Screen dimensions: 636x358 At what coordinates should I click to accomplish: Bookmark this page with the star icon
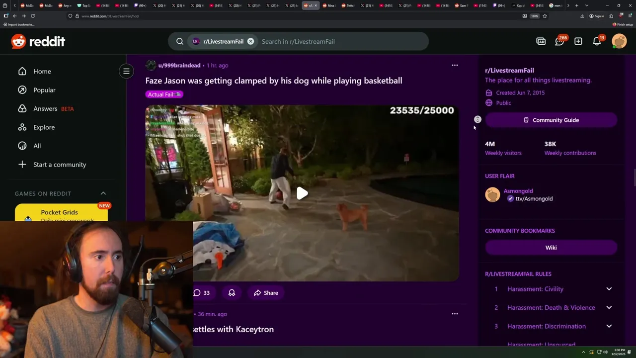pos(545,16)
